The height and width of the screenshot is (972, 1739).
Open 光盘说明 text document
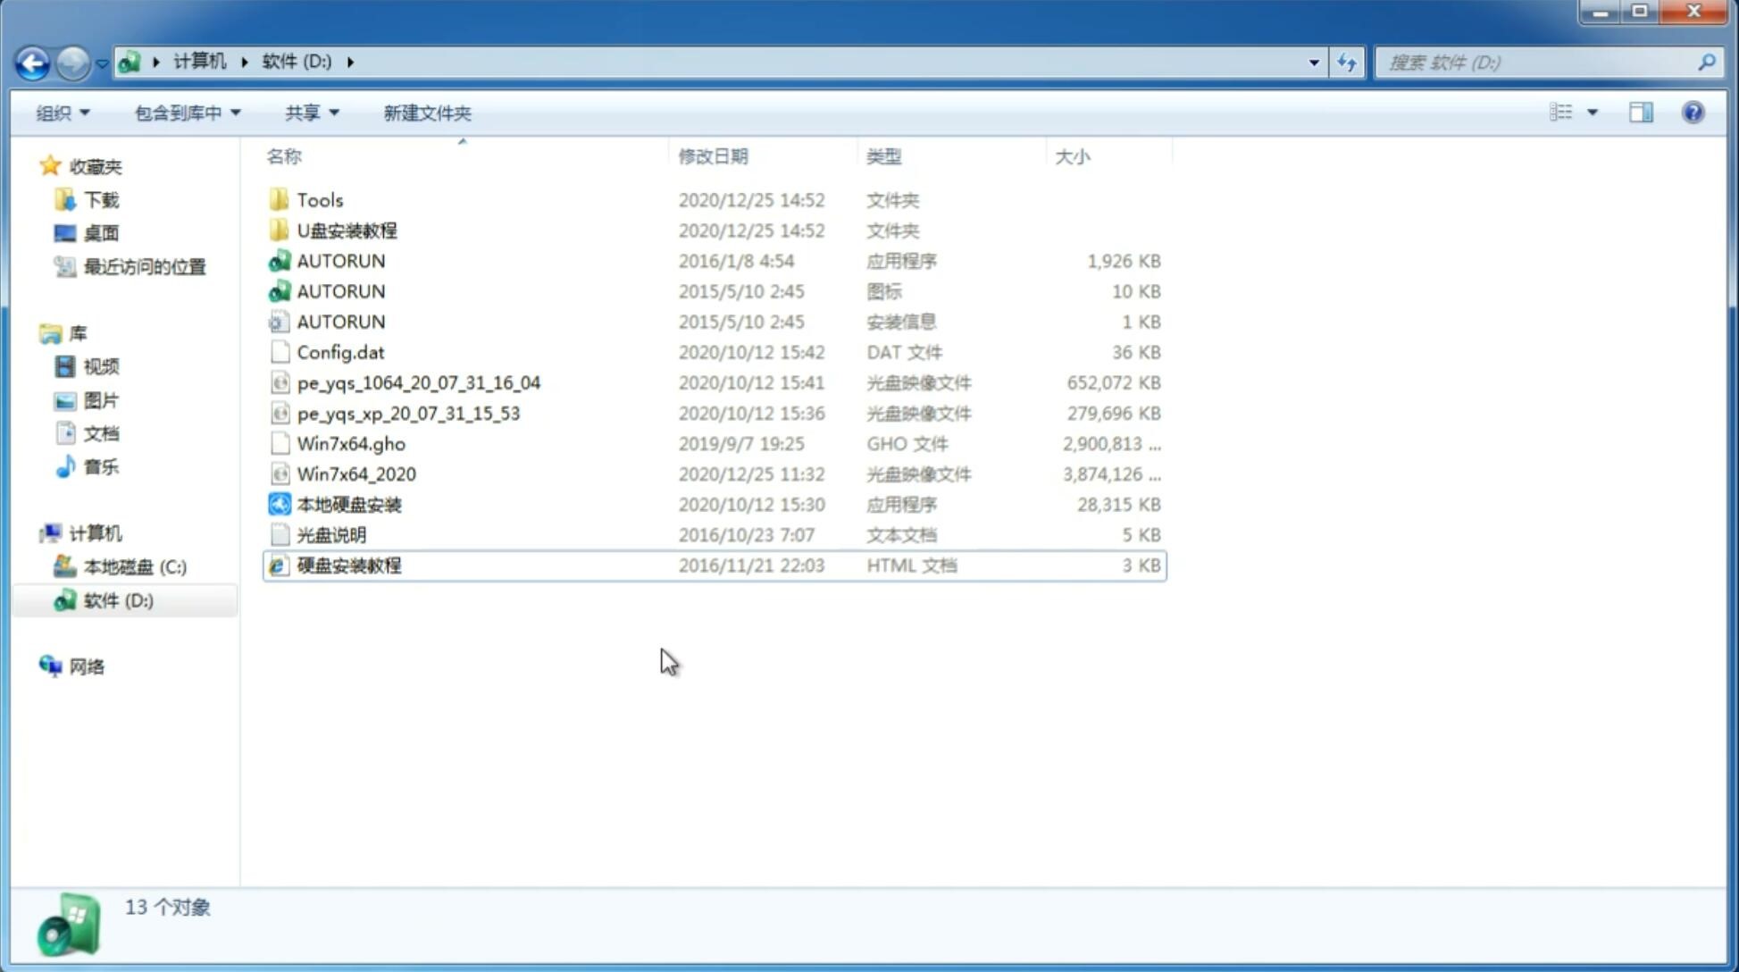click(x=330, y=533)
